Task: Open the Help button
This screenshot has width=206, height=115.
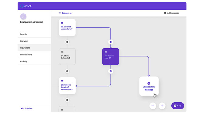Action: 178,106
